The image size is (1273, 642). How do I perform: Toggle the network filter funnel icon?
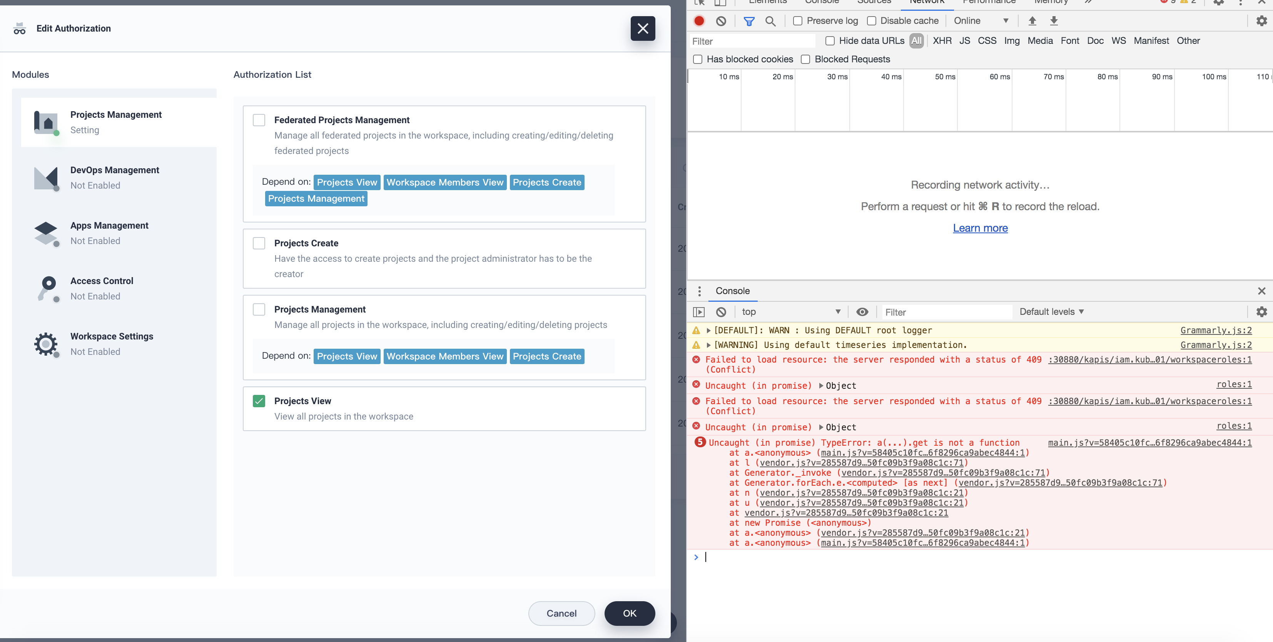pos(749,21)
